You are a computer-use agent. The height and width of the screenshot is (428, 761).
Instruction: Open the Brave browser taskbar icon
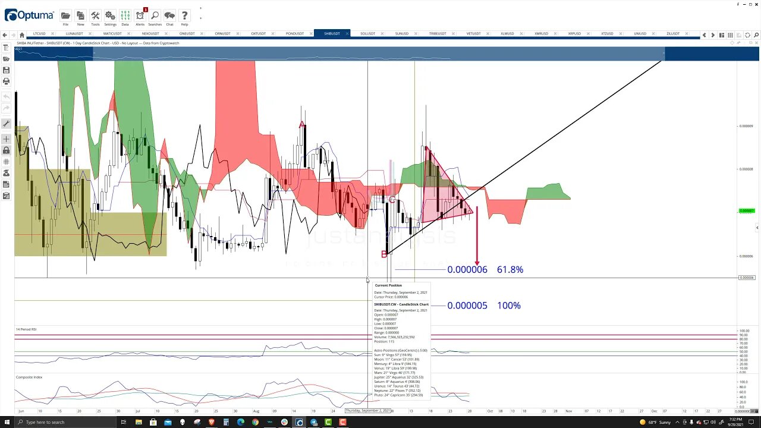click(x=211, y=422)
